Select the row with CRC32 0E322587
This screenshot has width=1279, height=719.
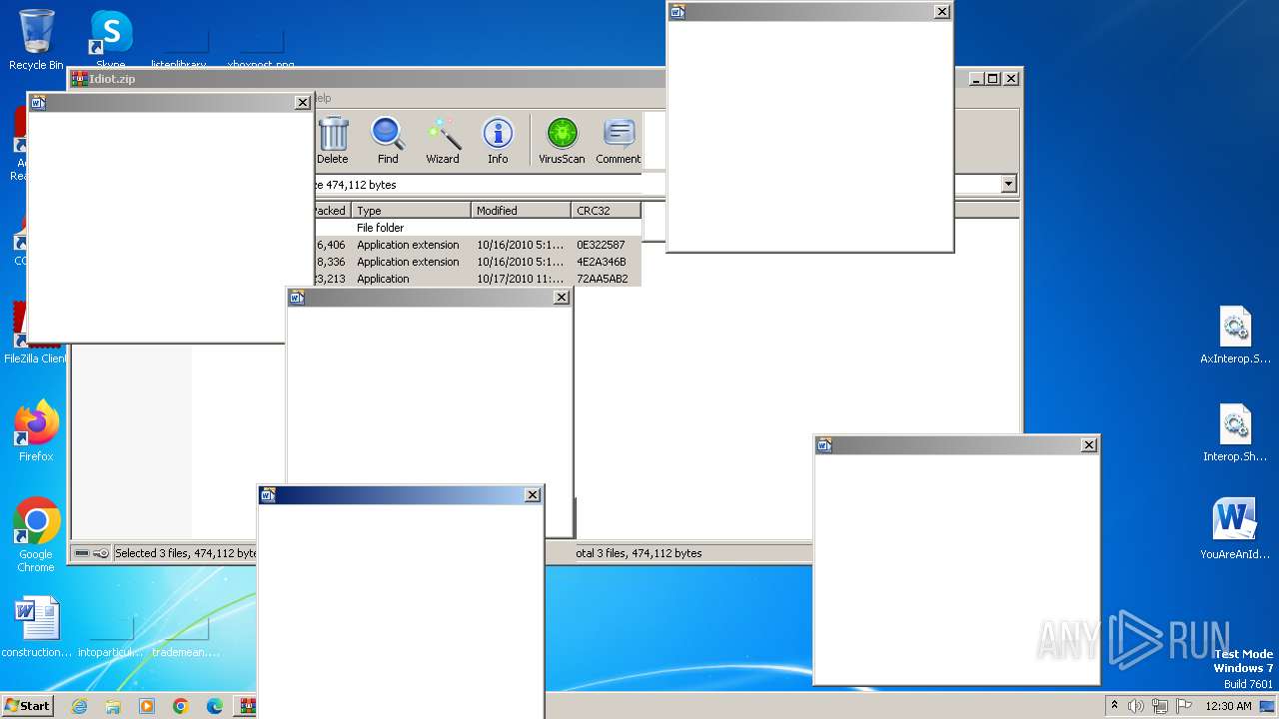point(477,245)
